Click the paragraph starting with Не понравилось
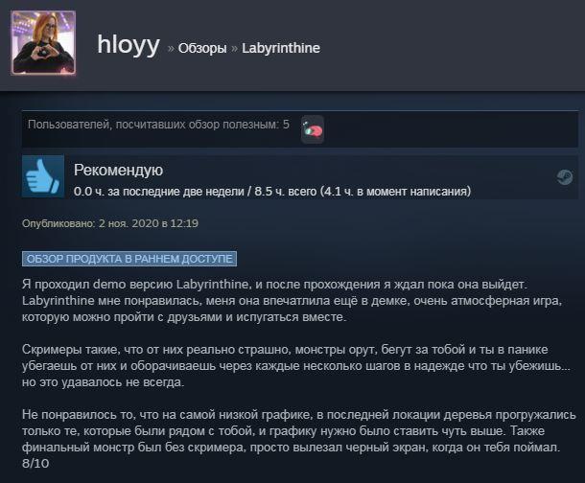This screenshot has height=483, width=585. (x=299, y=431)
